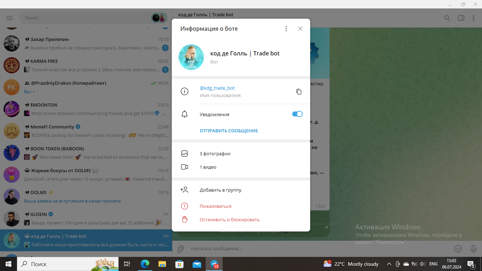The width and height of the screenshot is (482, 271).
Task: Click the volume speaker tray icon
Action: tap(423, 264)
